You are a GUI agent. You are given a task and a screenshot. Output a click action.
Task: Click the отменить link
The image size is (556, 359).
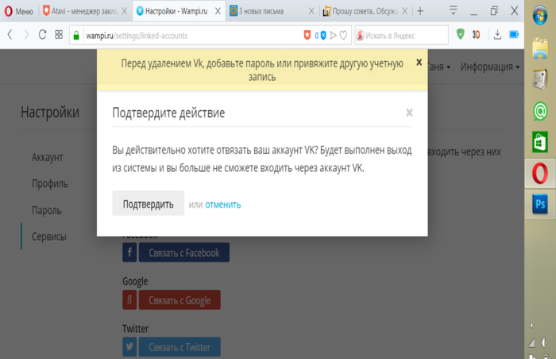222,204
